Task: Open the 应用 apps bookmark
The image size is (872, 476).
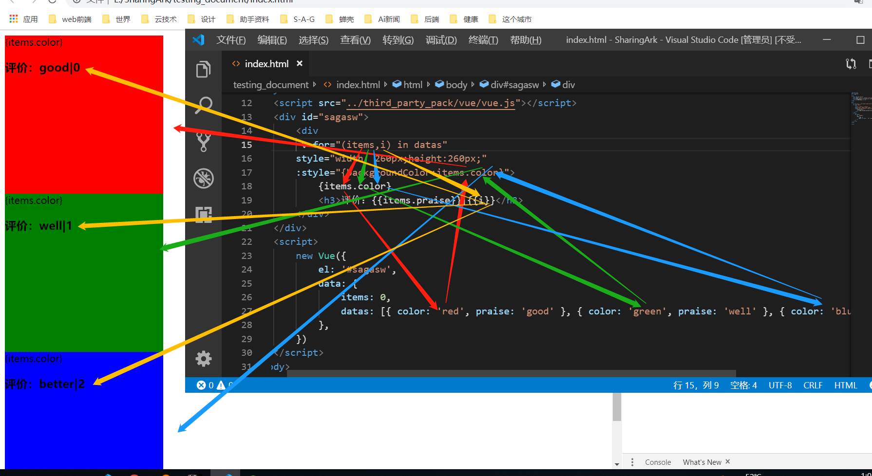Action: tap(23, 19)
